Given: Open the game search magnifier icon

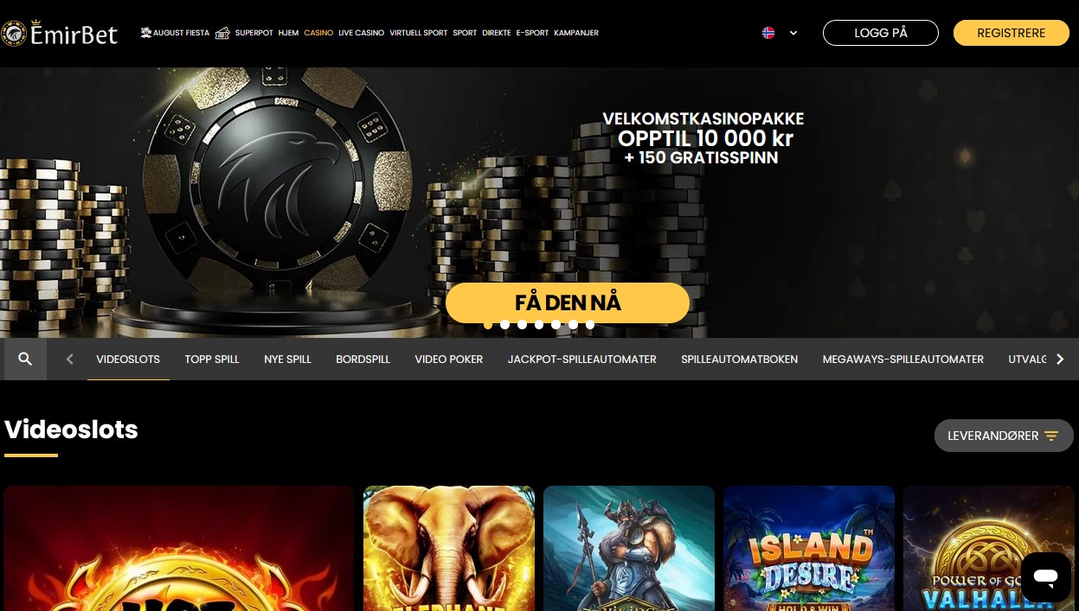Looking at the screenshot, I should 25,359.
